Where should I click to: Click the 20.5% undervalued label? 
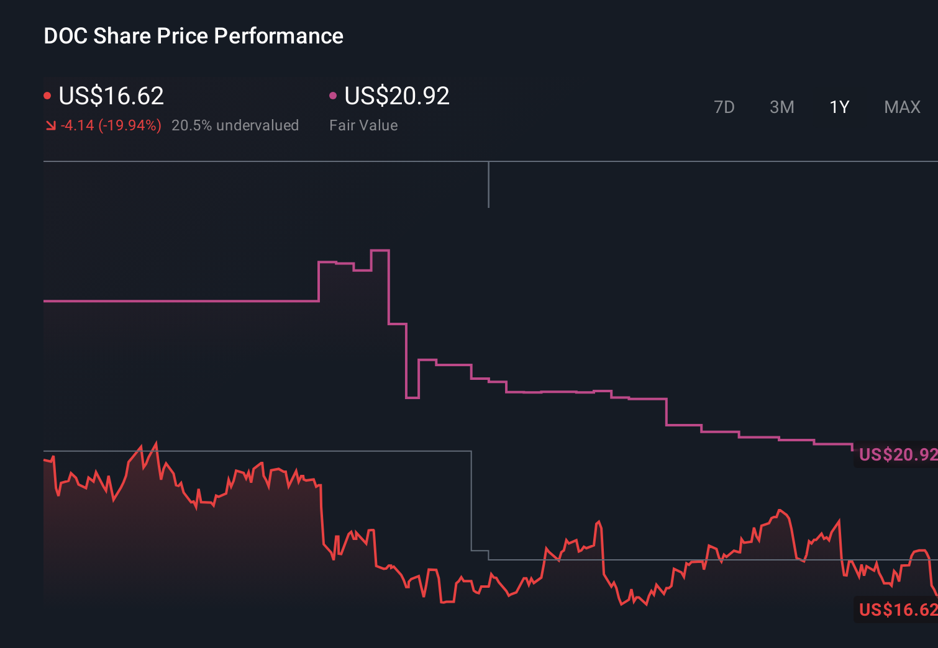click(x=235, y=125)
